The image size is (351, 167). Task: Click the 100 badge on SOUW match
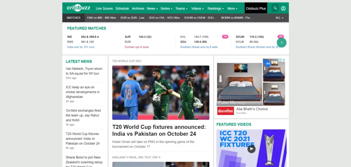[280, 37]
